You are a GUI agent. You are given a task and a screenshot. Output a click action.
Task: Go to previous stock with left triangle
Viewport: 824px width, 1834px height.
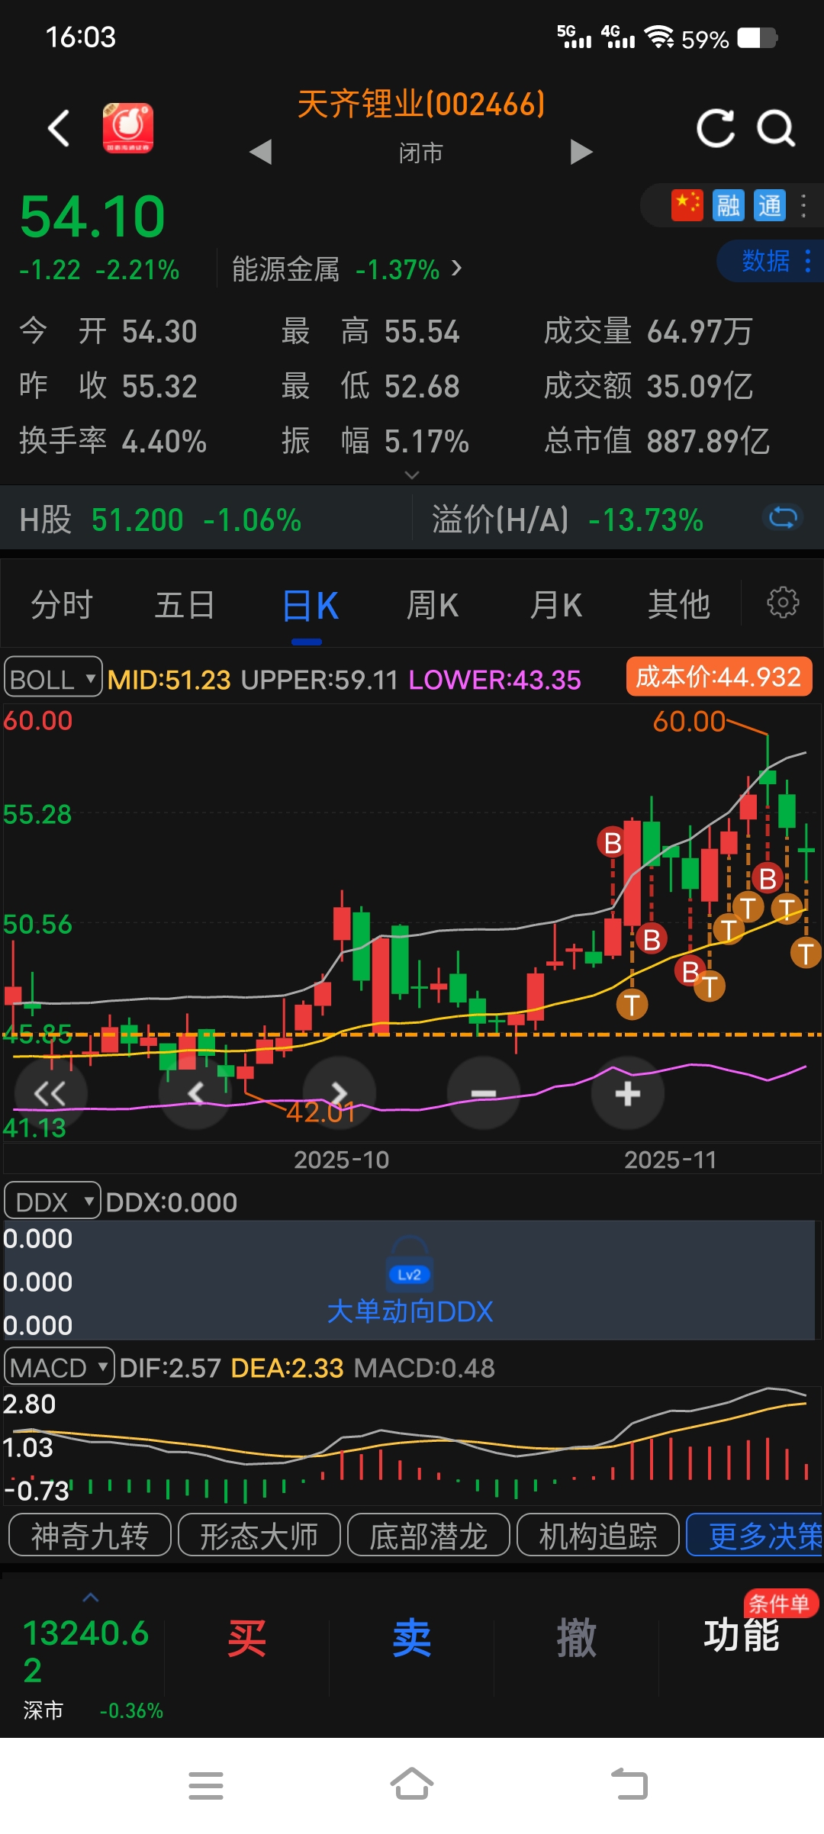261,152
